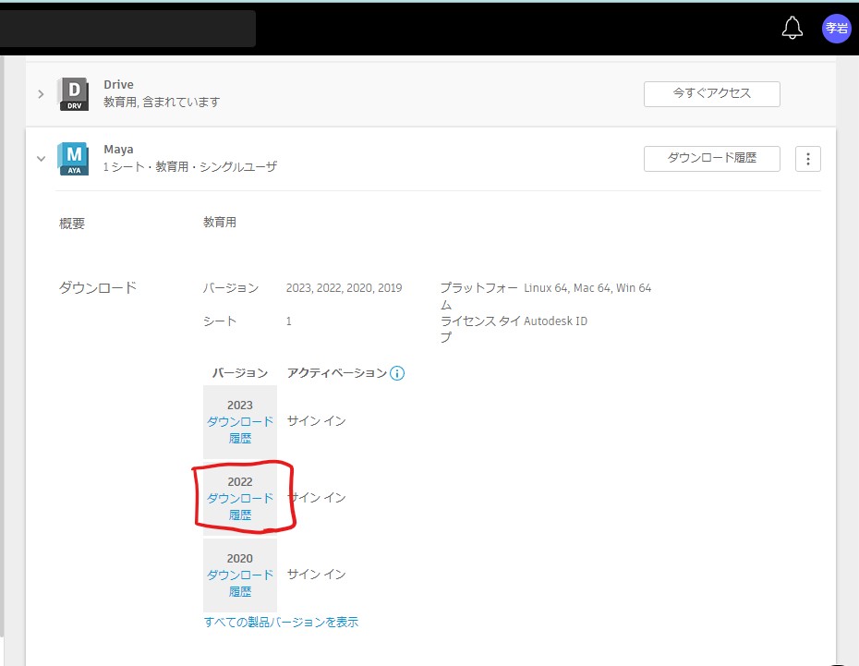Screen dimensions: 859x666
Task: Open the activation info icon
Action: click(396, 373)
